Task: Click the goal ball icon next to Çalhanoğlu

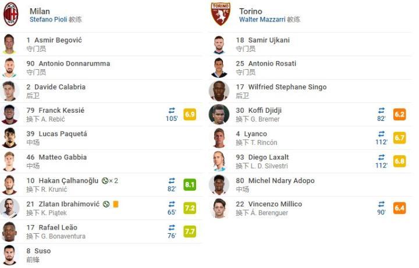Action: 105,181
